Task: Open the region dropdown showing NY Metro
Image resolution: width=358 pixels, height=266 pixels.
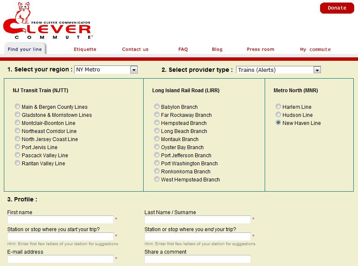Action: pyautogui.click(x=106, y=70)
